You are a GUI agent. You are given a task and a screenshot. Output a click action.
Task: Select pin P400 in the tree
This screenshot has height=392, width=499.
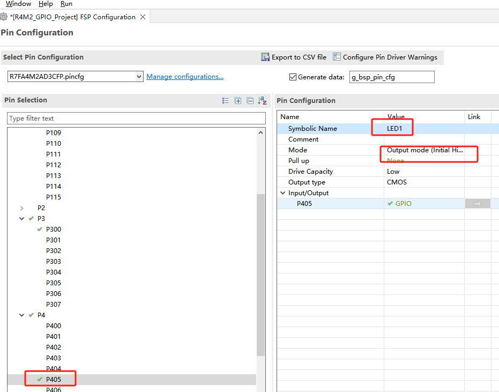point(54,326)
